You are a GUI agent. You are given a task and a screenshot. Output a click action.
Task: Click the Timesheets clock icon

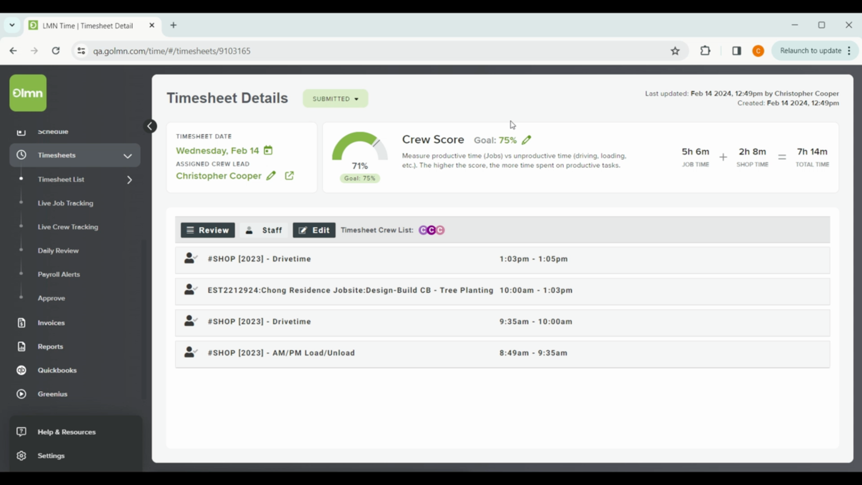(x=21, y=155)
